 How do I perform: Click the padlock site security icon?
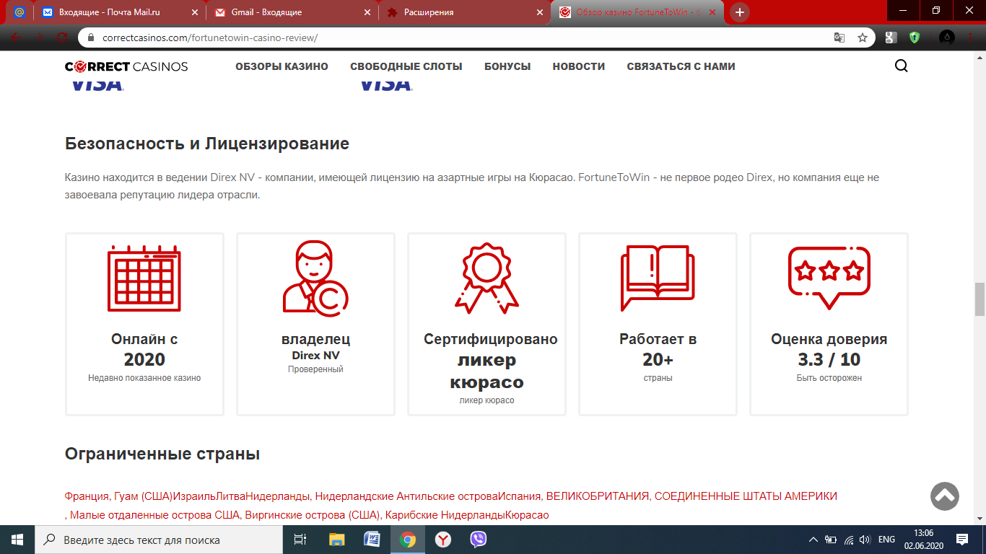click(92, 38)
